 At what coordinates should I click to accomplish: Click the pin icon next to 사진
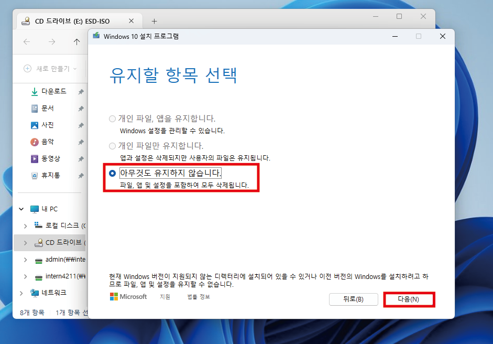81,125
